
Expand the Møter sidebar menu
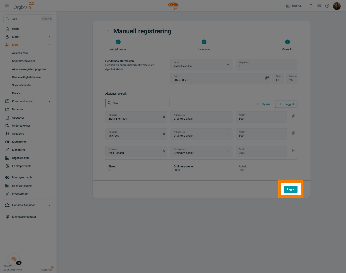click(28, 37)
